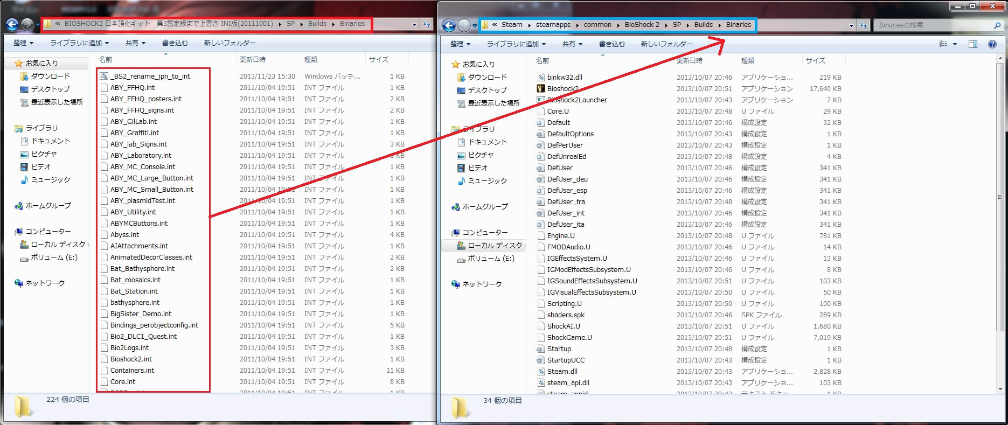Click Back arrow in left Explorer window
Viewport: 1008px width, 425px height.
point(12,24)
